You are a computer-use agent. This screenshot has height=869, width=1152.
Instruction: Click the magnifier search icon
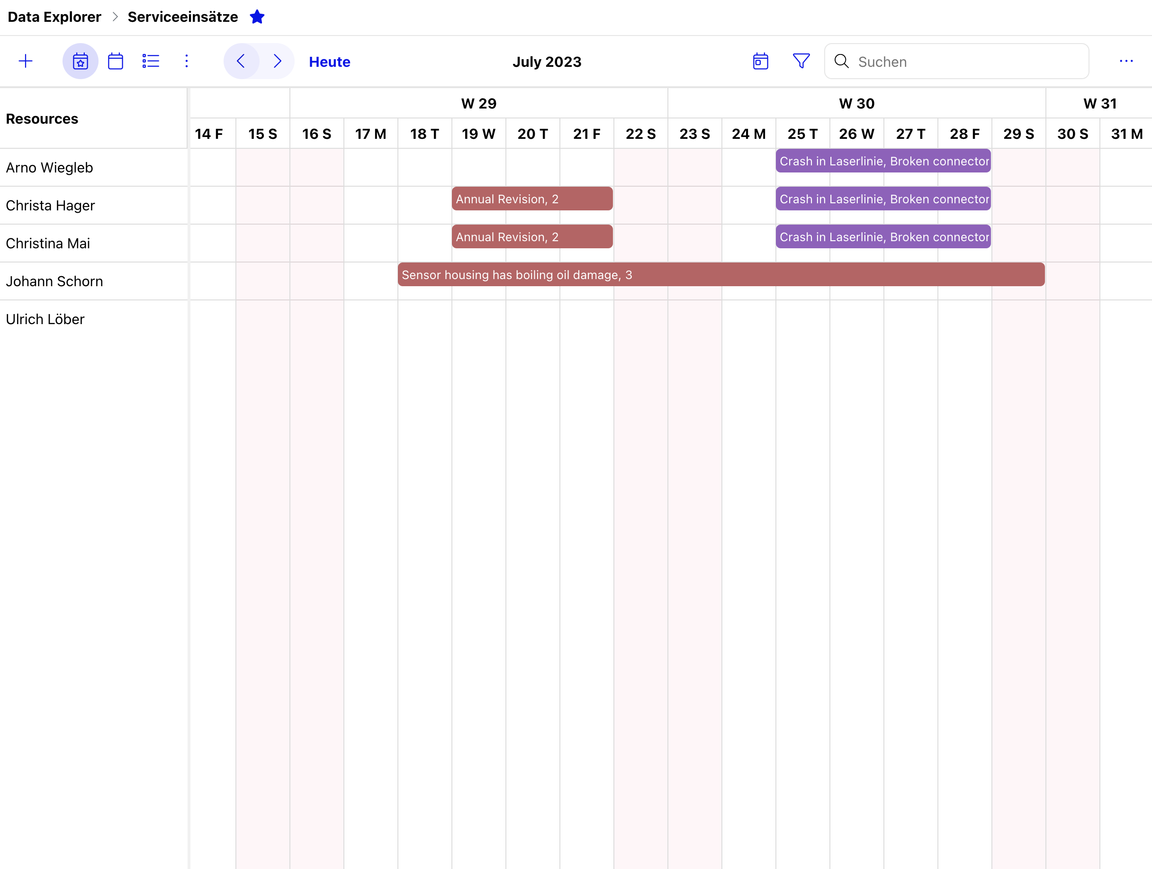[841, 62]
